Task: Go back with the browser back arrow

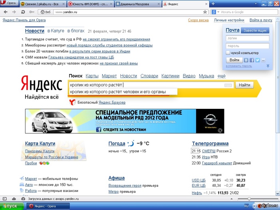Action: tap(6, 12)
